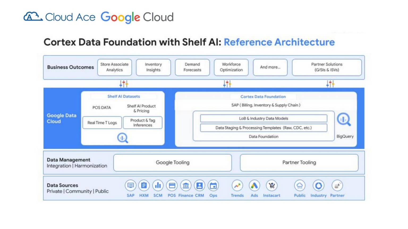Click the Cloud Ace logo
This screenshot has width=408, height=229.
(x=59, y=17)
